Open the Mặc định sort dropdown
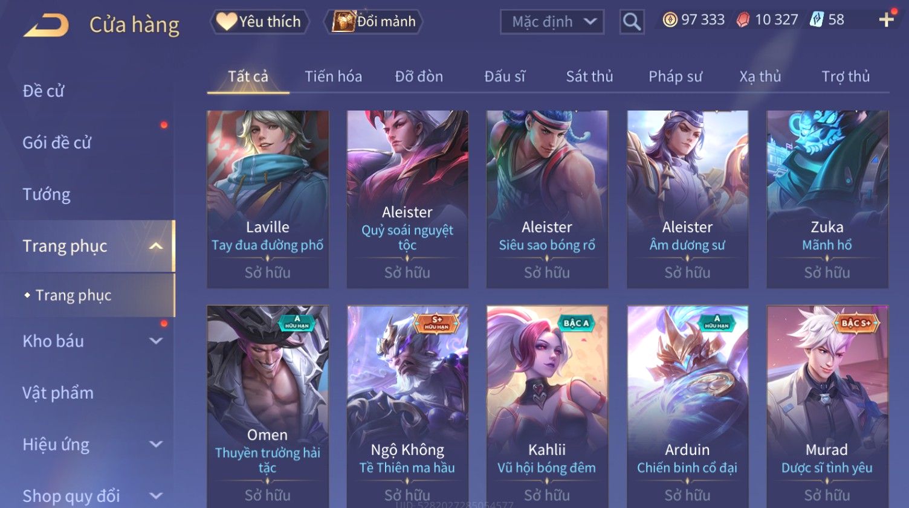The height and width of the screenshot is (508, 909). point(552,22)
